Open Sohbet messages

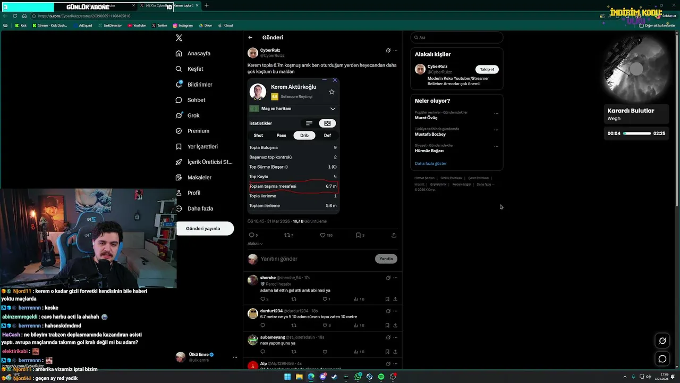190,100
